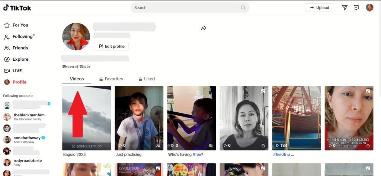The width and height of the screenshot is (381, 176).
Task: Click the verified badge next to annehathaway
Action: [43, 138]
